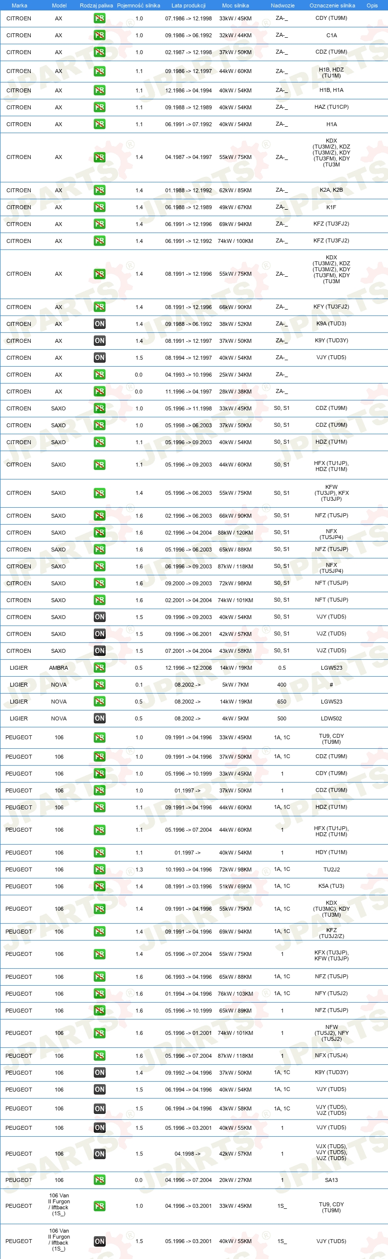The height and width of the screenshot is (1259, 388).
Task: Click petrol icon in Peugeot 106 K5A (TU3) row
Action: (100, 886)
